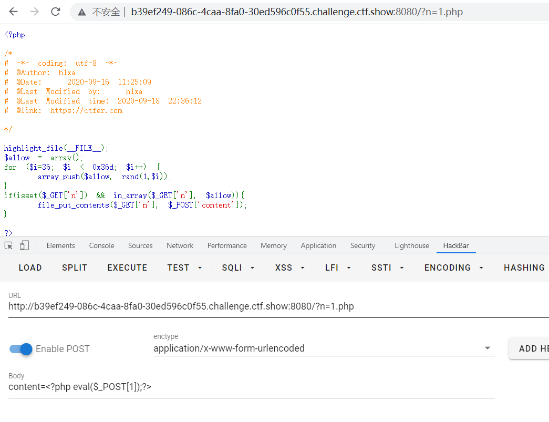Expand the LFI dropdown menu
Viewport: 549px width, 422px height.
click(x=338, y=267)
